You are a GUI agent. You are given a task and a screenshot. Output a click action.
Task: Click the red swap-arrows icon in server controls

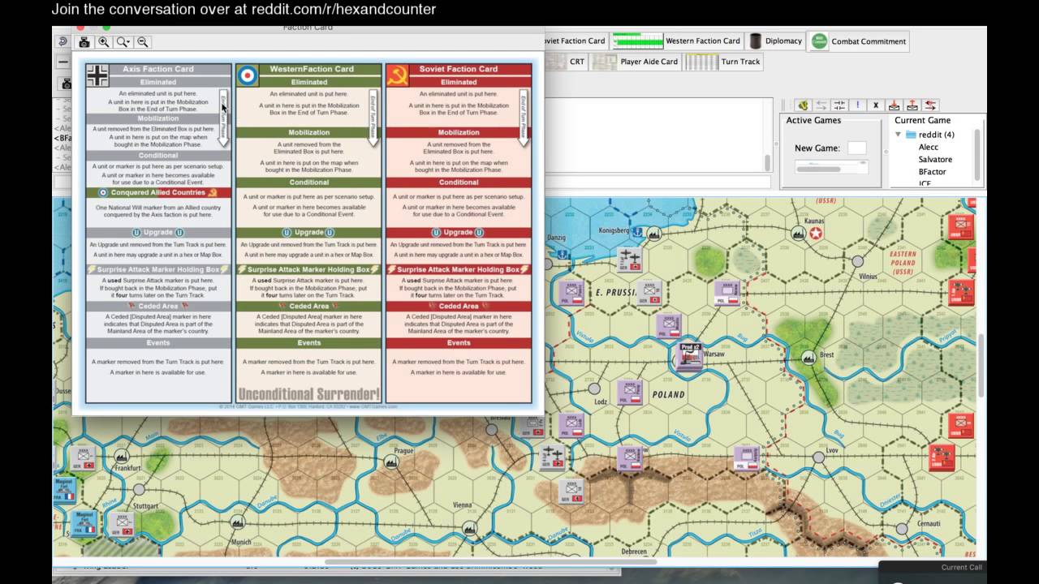[930, 105]
